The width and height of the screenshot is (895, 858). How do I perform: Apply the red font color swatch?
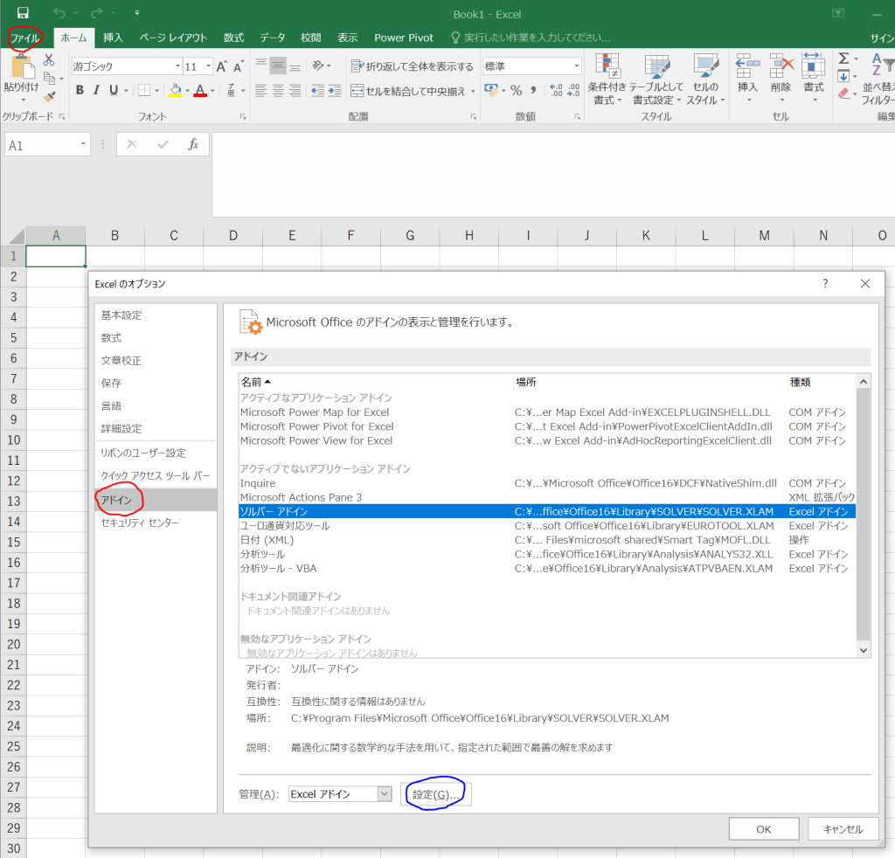click(x=200, y=91)
